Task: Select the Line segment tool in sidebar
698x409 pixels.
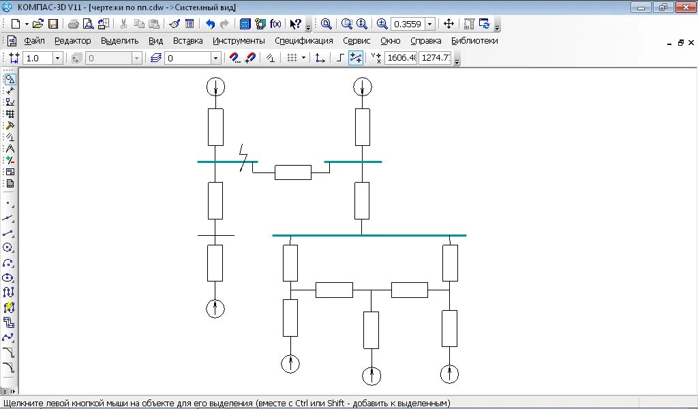Action: tap(9, 233)
